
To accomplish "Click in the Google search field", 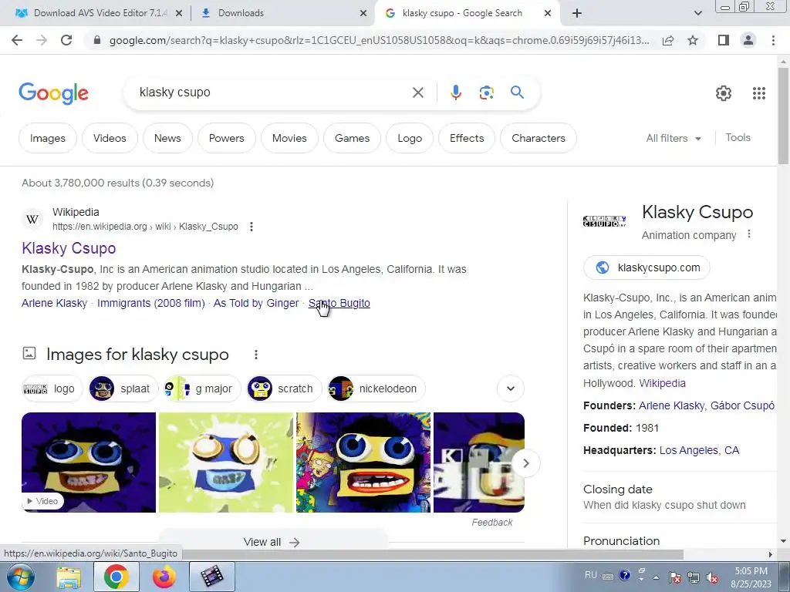I will 272,92.
